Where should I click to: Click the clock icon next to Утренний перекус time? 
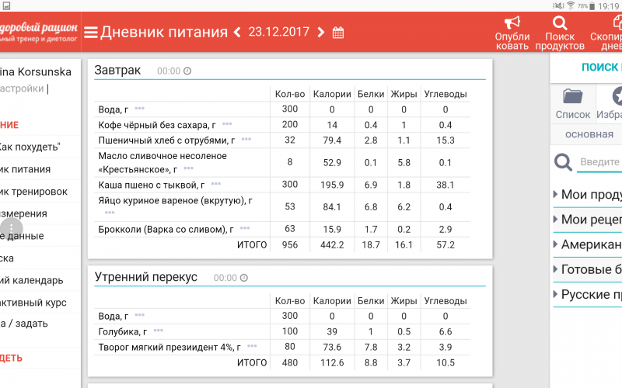(244, 278)
